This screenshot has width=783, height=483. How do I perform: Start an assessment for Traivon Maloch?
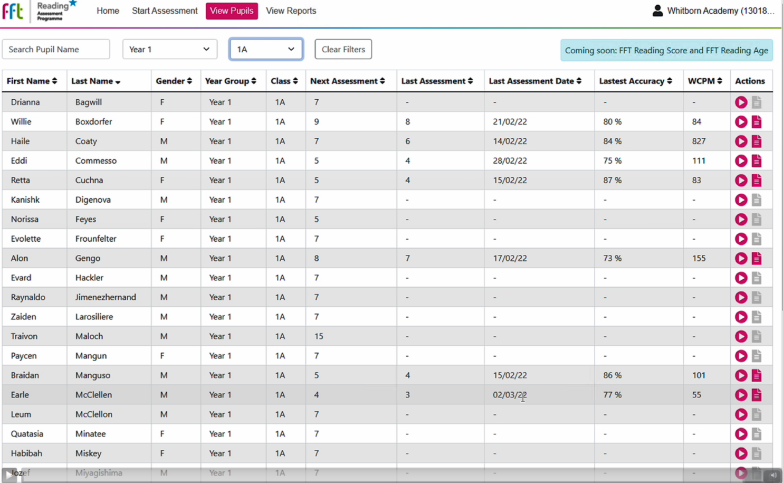point(741,336)
